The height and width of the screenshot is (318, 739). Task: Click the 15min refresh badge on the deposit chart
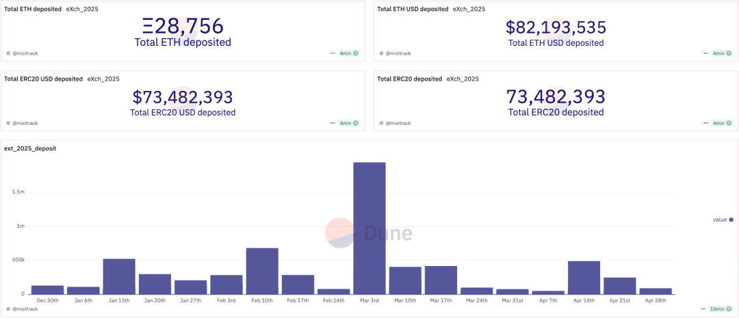pos(721,310)
